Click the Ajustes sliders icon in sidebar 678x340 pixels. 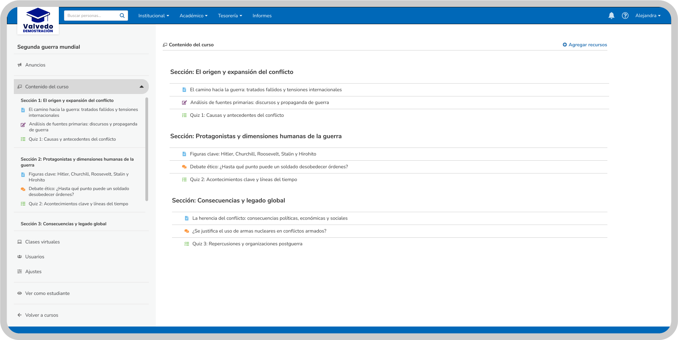pos(20,272)
